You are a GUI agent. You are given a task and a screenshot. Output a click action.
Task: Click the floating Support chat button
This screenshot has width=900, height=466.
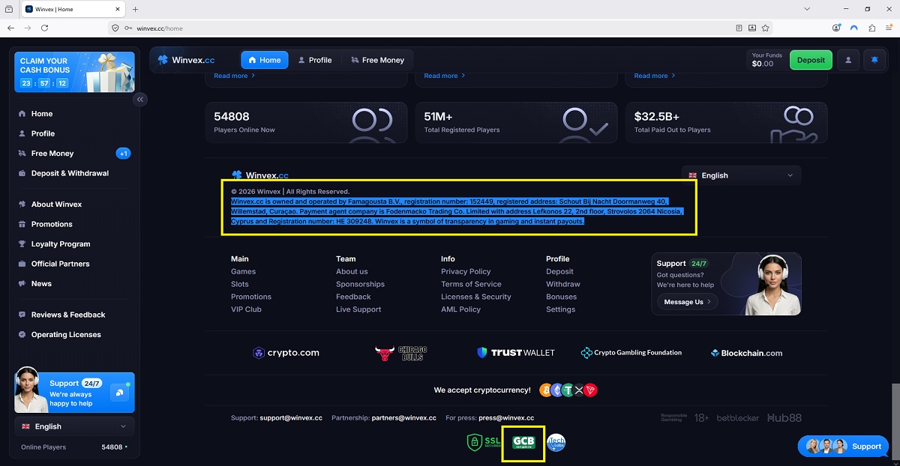[x=844, y=447]
